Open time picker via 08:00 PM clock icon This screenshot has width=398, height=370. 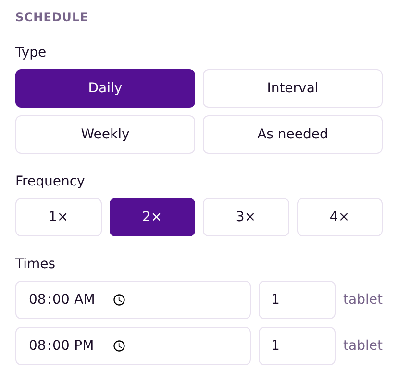tap(119, 346)
